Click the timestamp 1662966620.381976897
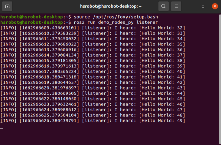The image size is (221, 145). pyautogui.click(x=49, y=88)
